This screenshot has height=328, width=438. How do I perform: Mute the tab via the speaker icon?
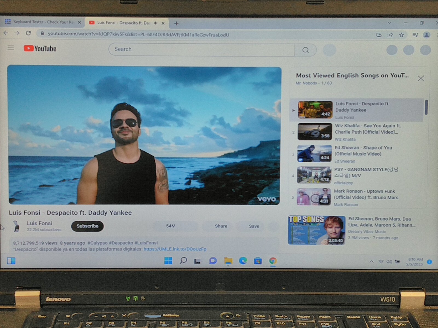point(156,23)
